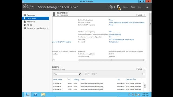173x97 pixels.
Task: Open the Properties TASKS dropdown
Action: point(141,15)
